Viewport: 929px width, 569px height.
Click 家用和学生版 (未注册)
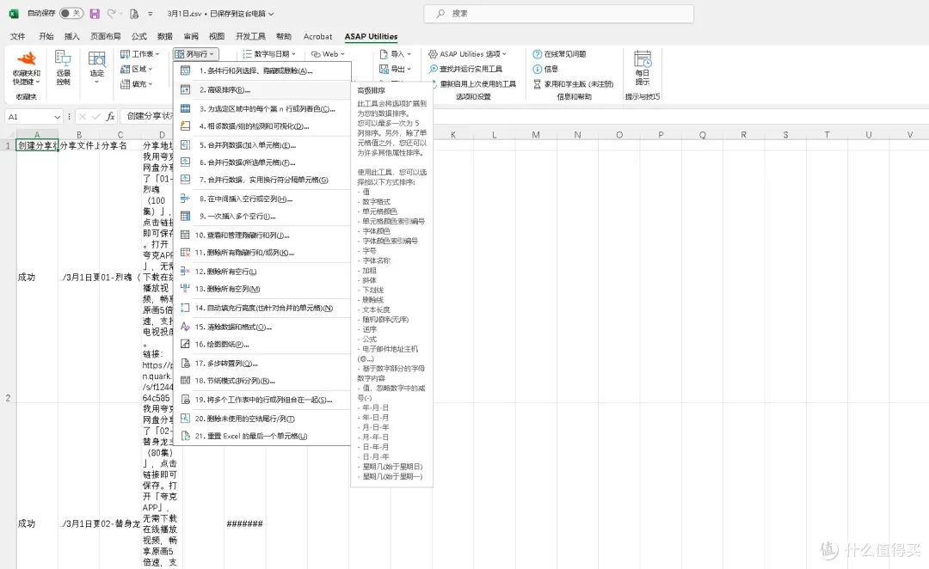point(573,84)
